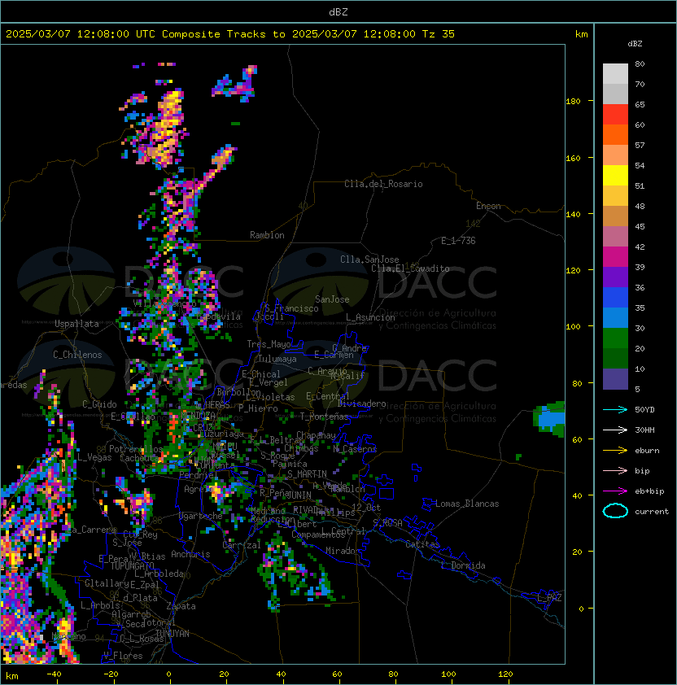This screenshot has width=677, height=685.
Task: Click the 'Carrizal' map label
Action: click(242, 545)
